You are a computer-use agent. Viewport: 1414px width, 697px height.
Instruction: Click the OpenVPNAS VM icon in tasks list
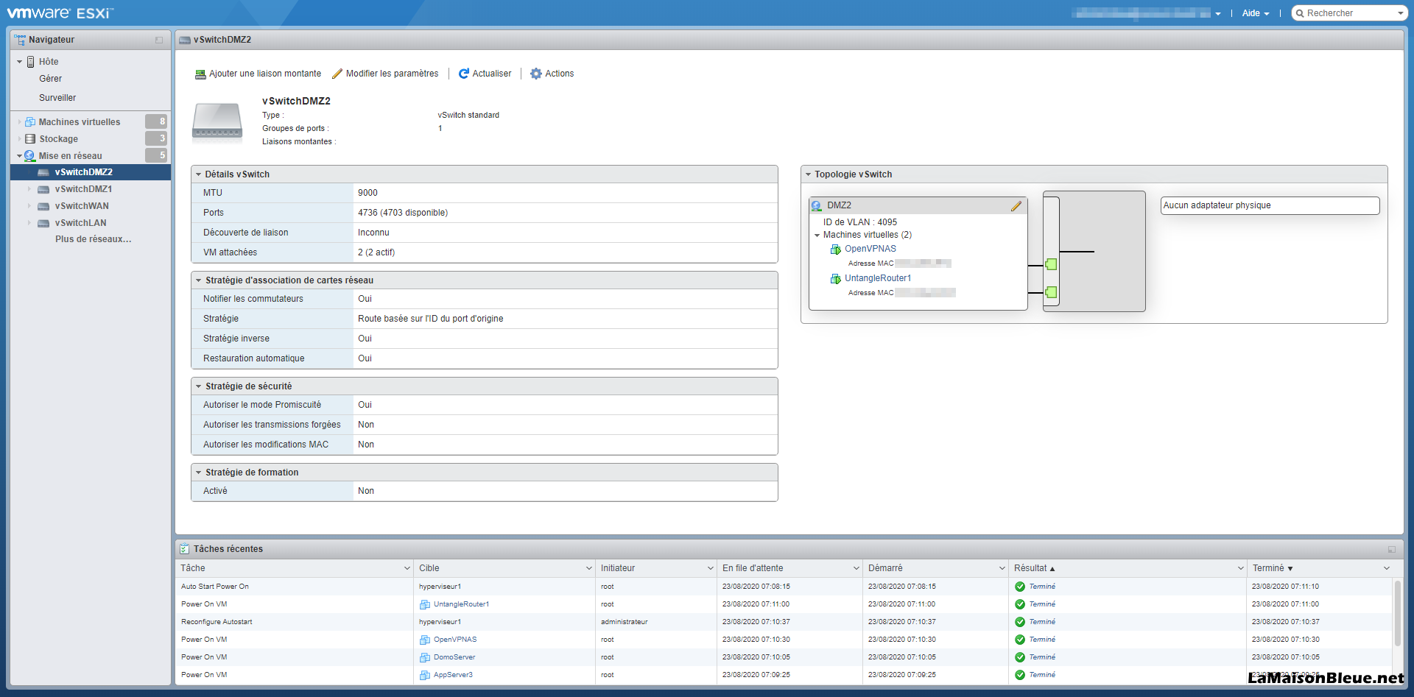click(425, 640)
